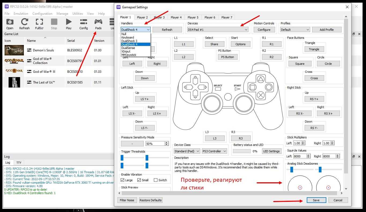Viewport: 366px width, 212px height.
Task: Adjust the left analog stick deadzone slider
Action: click(x=292, y=169)
